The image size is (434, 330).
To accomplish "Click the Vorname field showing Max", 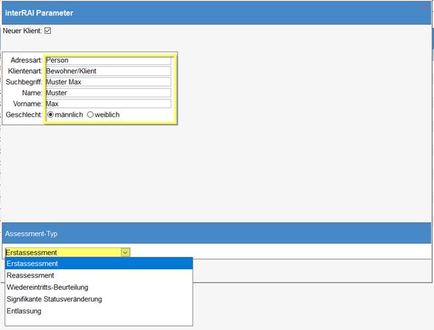I will point(108,104).
